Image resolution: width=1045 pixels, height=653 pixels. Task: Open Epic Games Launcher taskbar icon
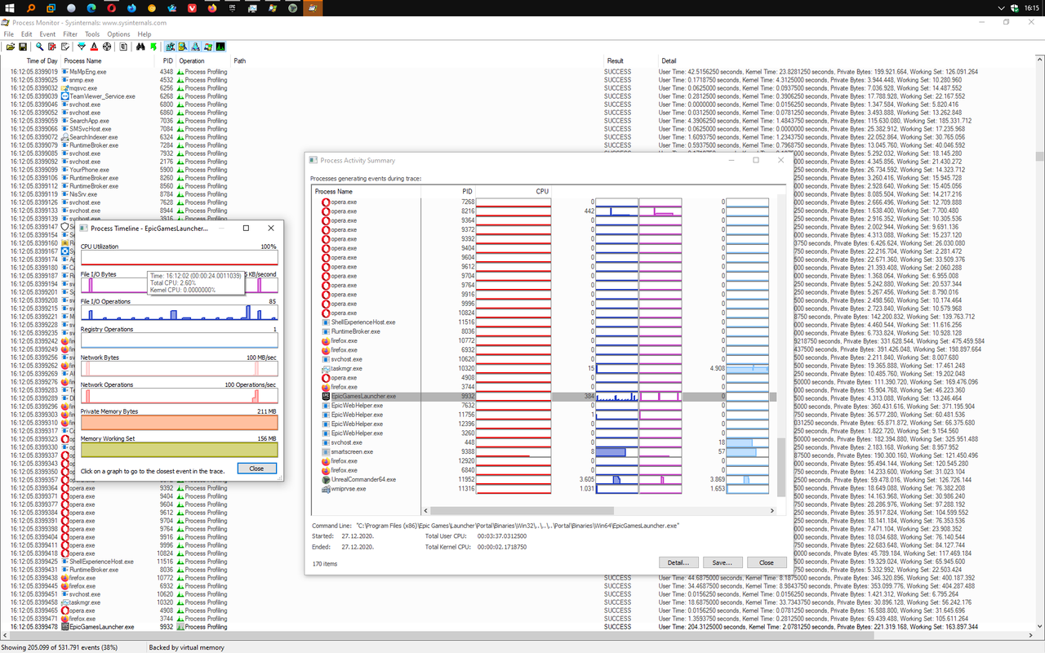(x=232, y=8)
